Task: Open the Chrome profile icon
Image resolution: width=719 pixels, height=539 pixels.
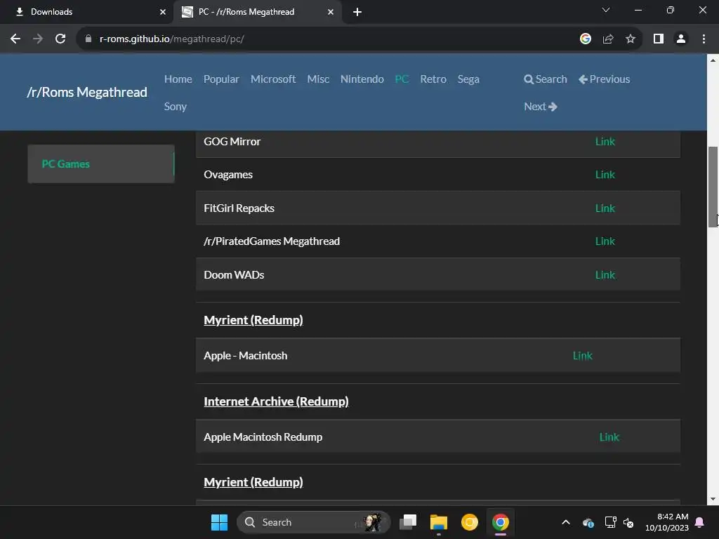Action: coord(681,39)
